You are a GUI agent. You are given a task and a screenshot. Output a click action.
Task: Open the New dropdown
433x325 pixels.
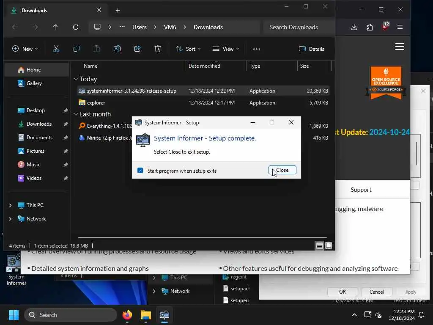pos(25,49)
